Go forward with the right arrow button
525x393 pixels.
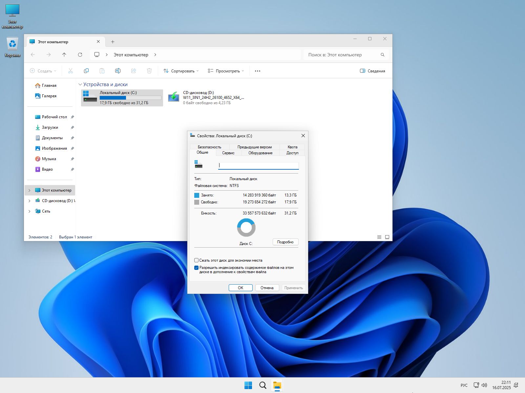pyautogui.click(x=49, y=55)
